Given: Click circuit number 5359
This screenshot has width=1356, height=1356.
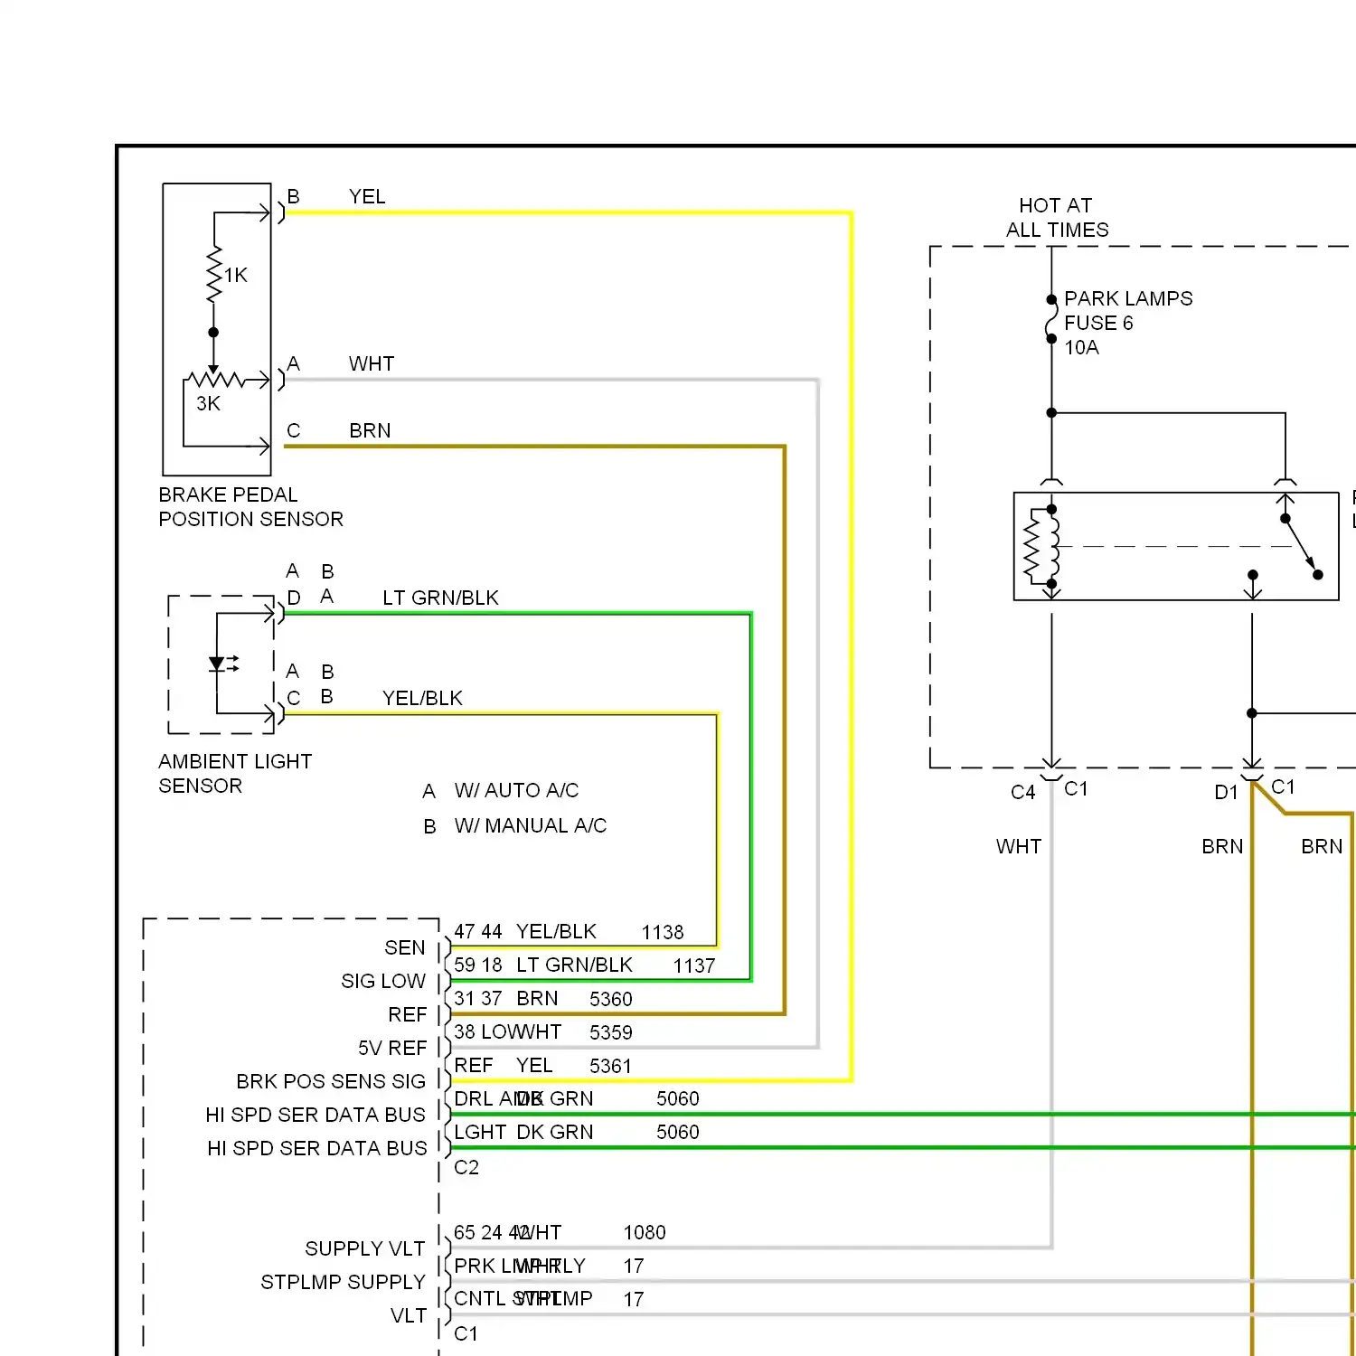Looking at the screenshot, I should click(611, 1032).
